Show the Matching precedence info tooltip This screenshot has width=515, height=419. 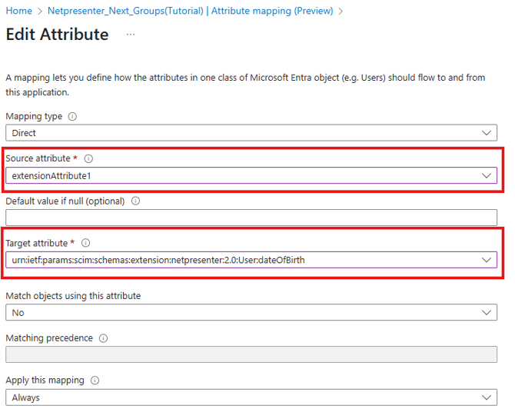104,338
